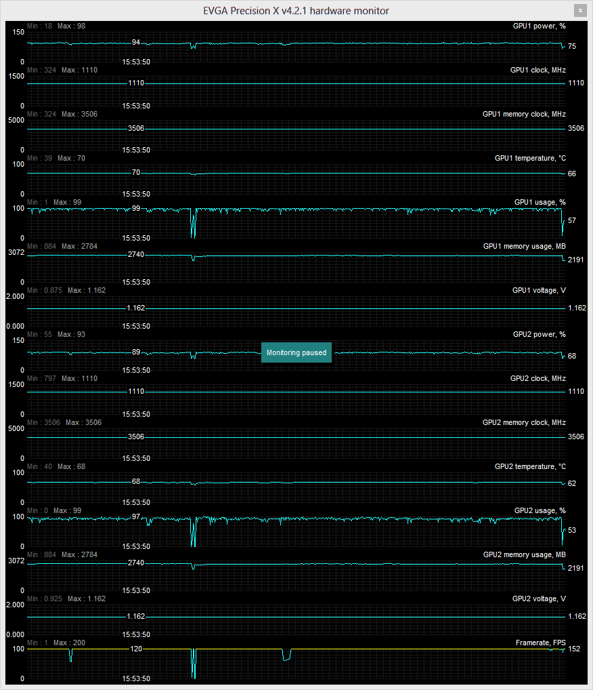Select the 'GPU1 power, %' graph label
The image size is (593, 690).
point(539,26)
